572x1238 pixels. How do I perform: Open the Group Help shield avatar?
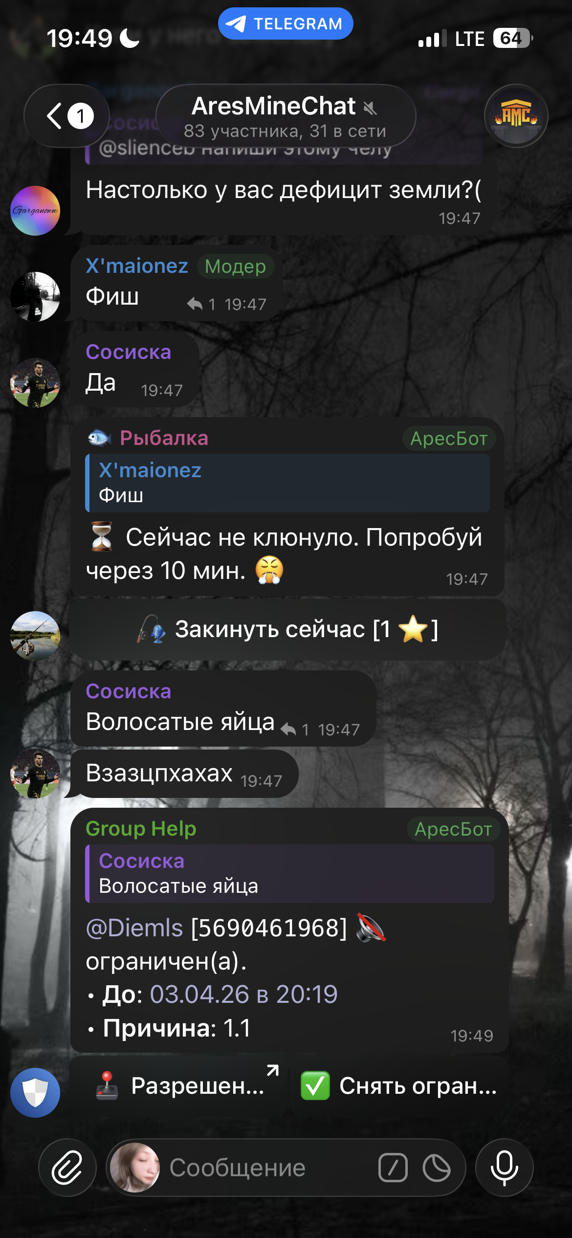click(x=35, y=1092)
